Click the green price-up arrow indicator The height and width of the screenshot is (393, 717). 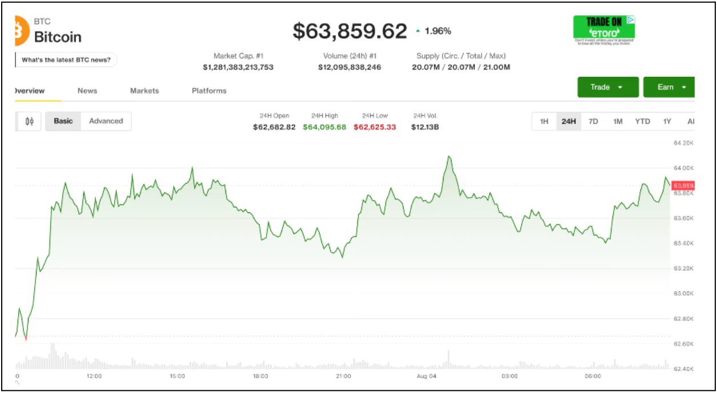(x=418, y=31)
